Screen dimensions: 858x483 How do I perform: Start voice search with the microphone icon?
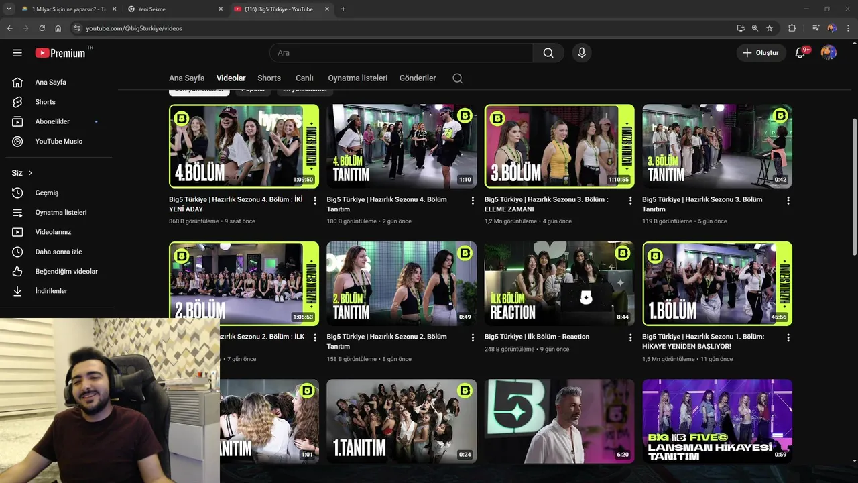581,53
